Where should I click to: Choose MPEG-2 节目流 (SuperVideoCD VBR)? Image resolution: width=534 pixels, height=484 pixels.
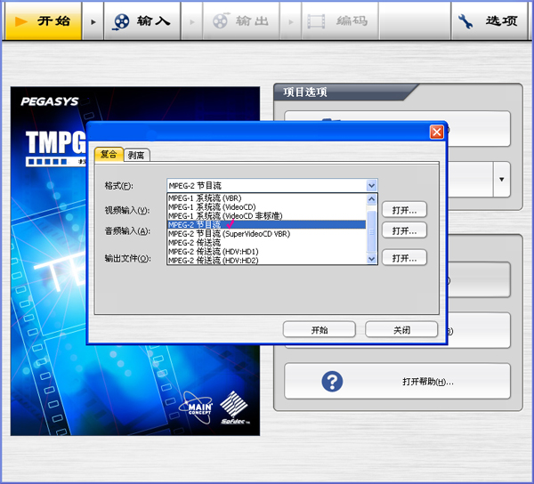[x=266, y=234]
